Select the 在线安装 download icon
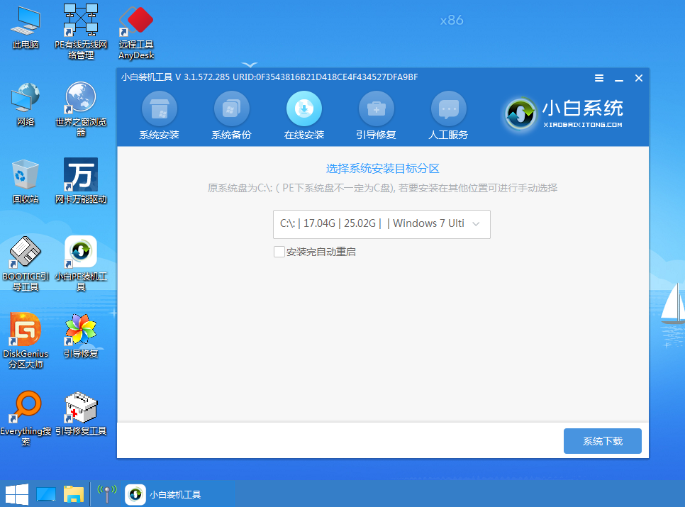Viewport: 685px width, 507px height. pos(304,108)
